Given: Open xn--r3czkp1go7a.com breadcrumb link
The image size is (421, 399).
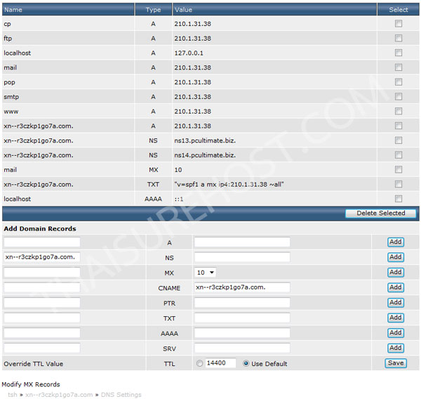Looking at the screenshot, I should point(59,395).
